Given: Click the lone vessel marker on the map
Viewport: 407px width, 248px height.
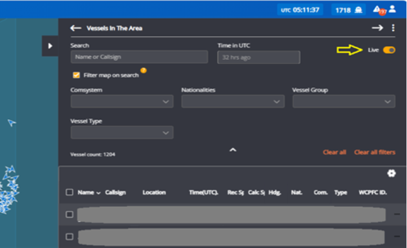Looking at the screenshot, I should pos(11,123).
